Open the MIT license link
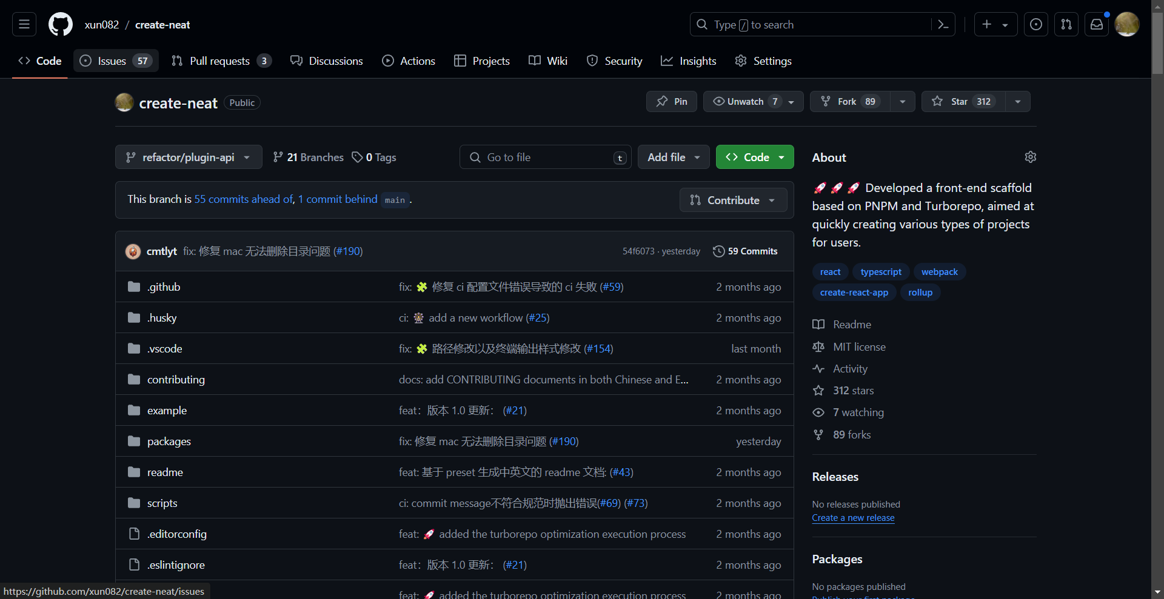 [x=849, y=346]
